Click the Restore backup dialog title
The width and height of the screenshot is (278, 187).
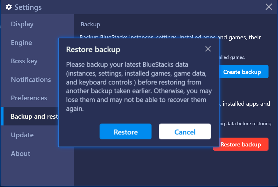[x=93, y=49]
